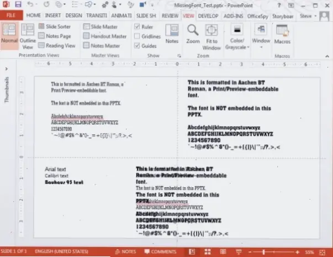Click English (United States) language indicator
Viewport: 333px width, 257px height.
coord(61,251)
